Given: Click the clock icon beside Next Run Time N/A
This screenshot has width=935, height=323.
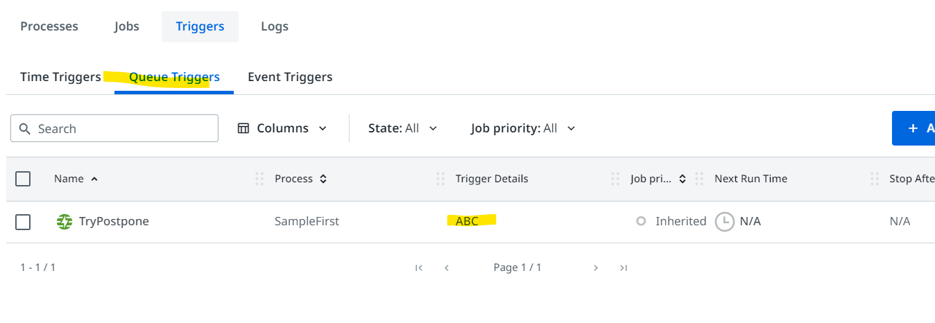Looking at the screenshot, I should click(725, 222).
